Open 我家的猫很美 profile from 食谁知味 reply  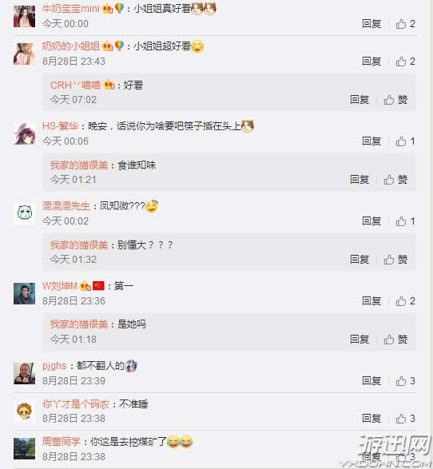79,165
